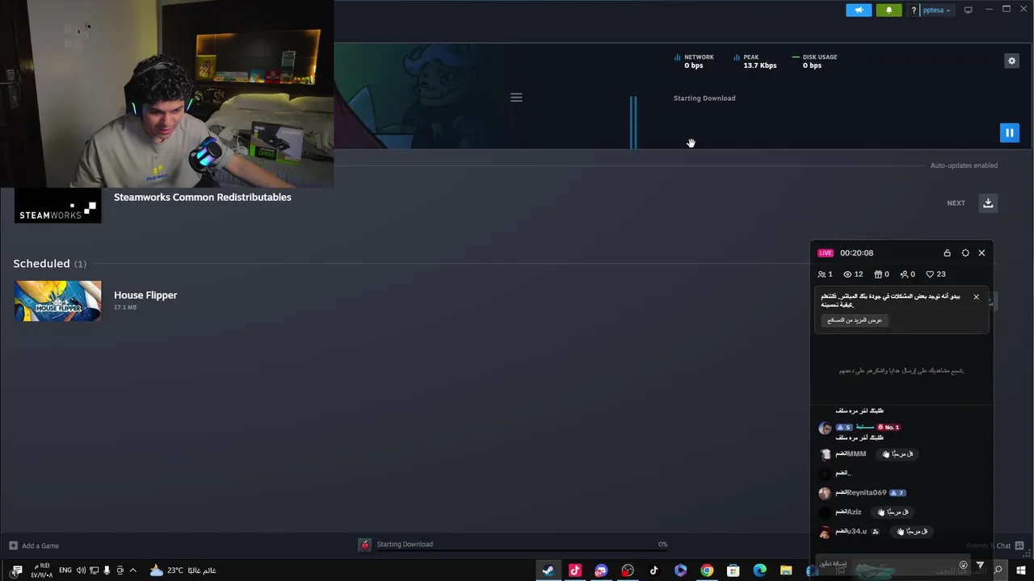
Task: Select the House Flipper title
Action: coord(145,295)
